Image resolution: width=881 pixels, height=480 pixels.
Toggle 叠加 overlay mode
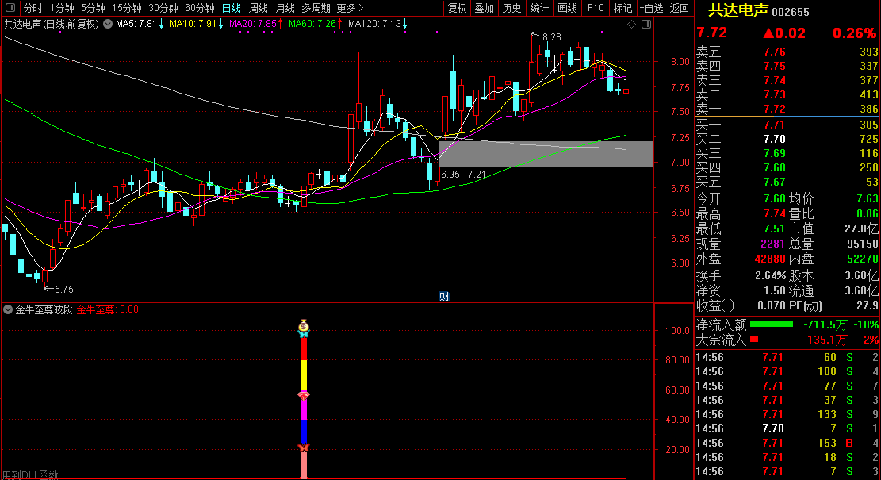[x=484, y=8]
